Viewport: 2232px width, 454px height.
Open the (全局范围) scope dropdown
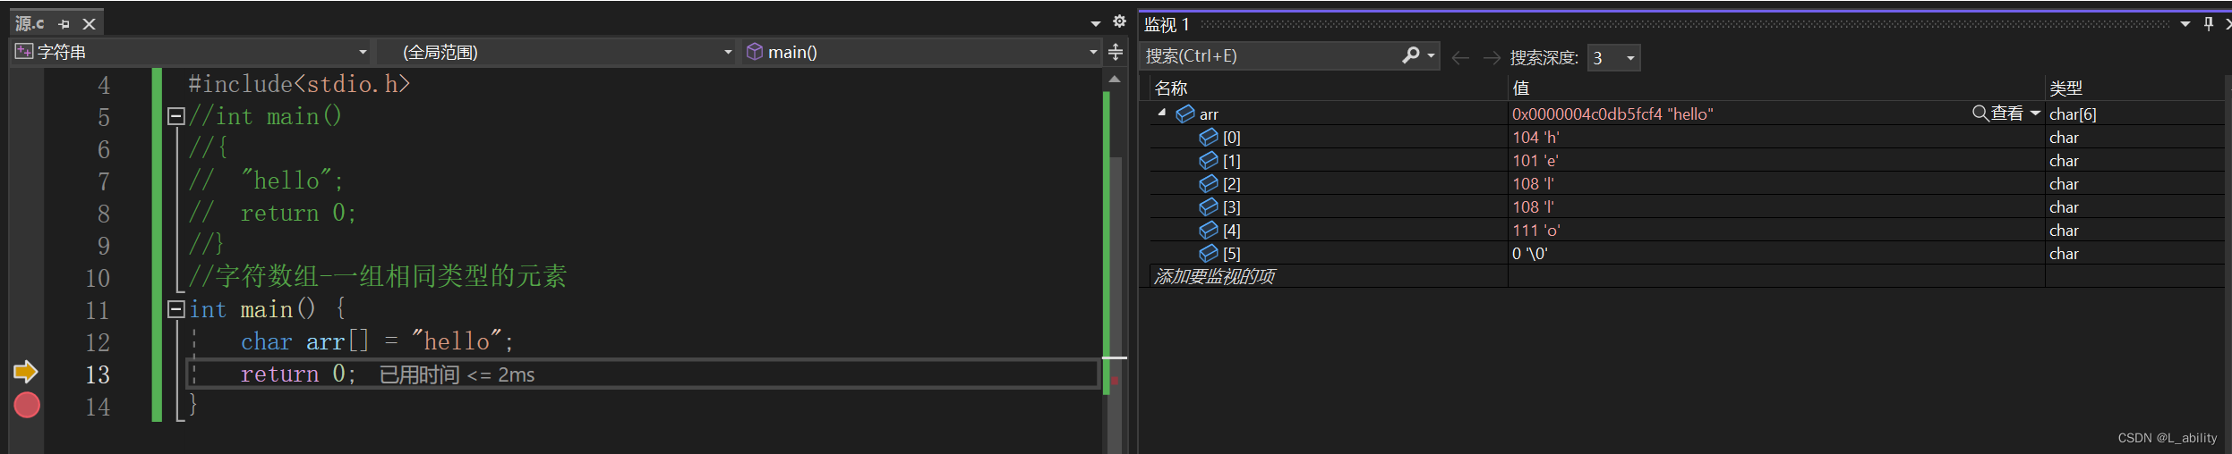pyautogui.click(x=556, y=52)
